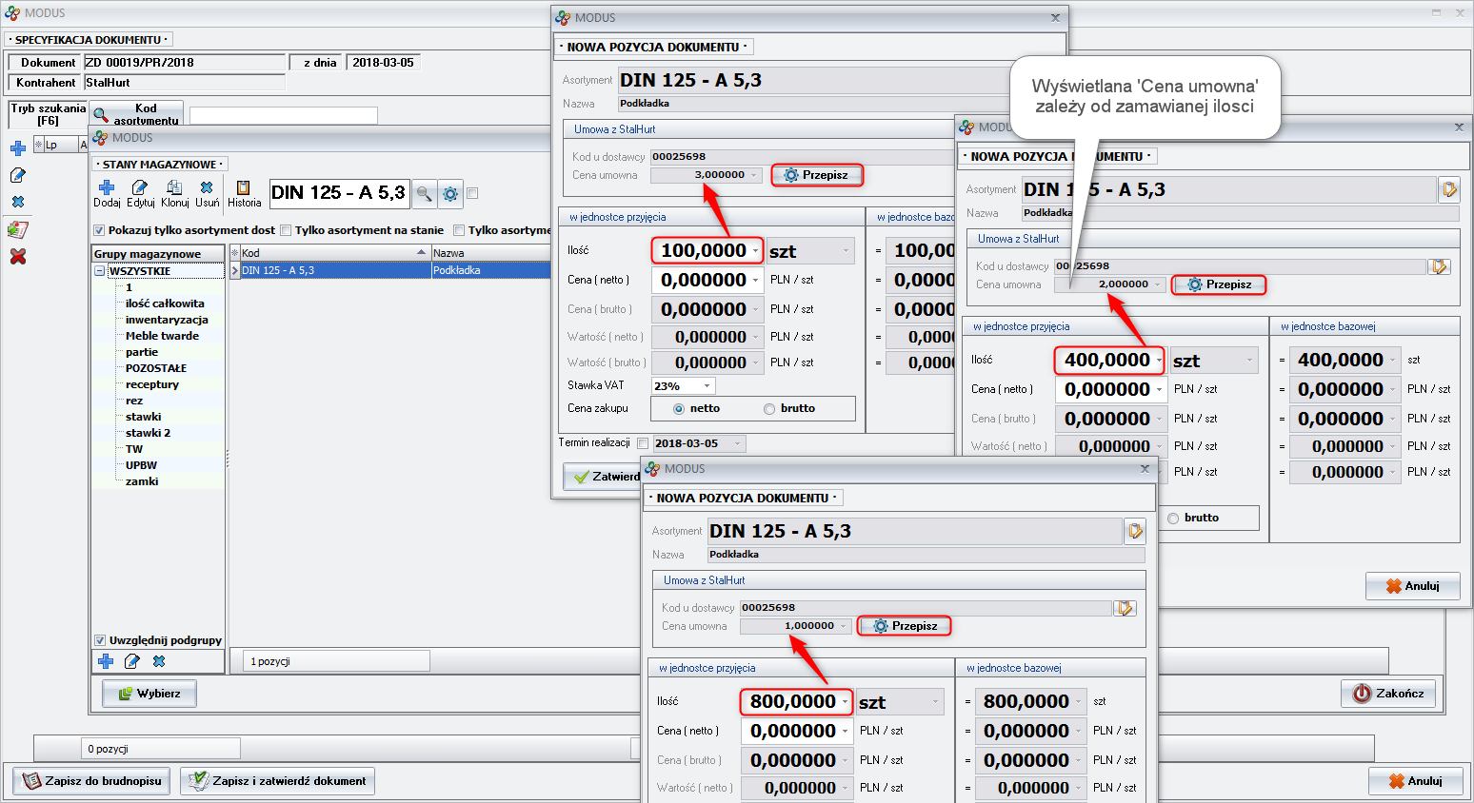Click the magnifier search icon beside DIN 125 field

point(424,193)
